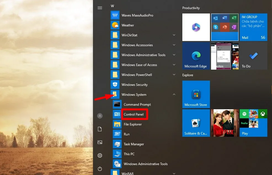Launch the Weather app
The width and height of the screenshot is (272, 175).
[128, 25]
